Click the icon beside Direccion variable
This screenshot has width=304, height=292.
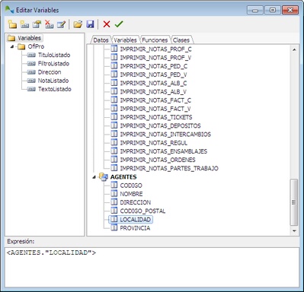click(x=31, y=72)
